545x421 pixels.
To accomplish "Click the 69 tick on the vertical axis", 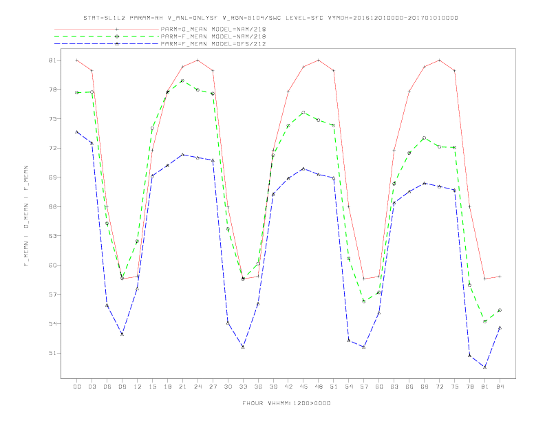I will 52,177.
